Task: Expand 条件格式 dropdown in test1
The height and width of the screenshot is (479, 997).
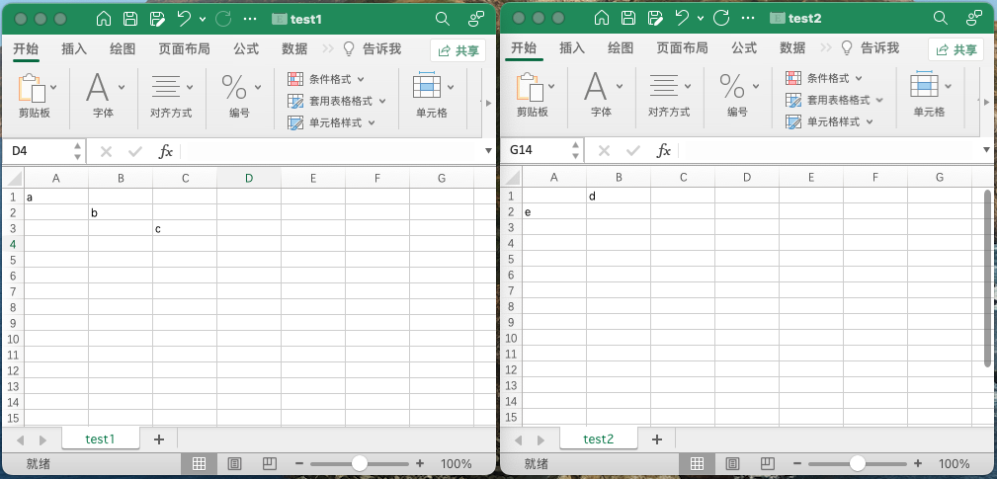Action: coord(361,79)
